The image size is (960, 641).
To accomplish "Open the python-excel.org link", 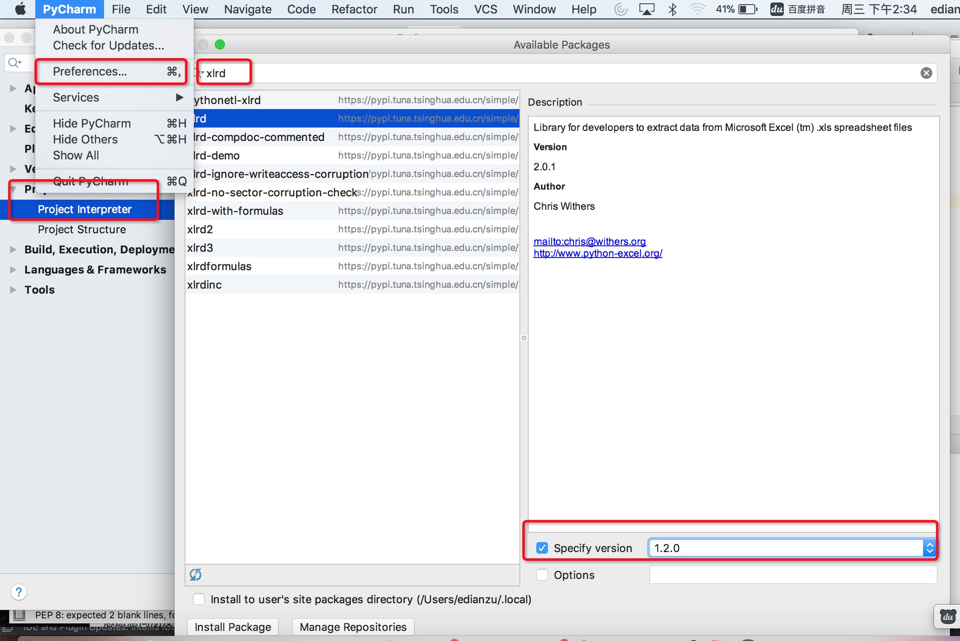I will tap(597, 253).
